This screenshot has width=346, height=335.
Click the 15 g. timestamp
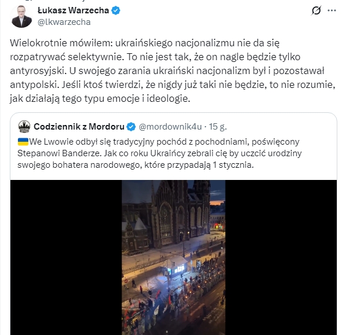(x=218, y=127)
